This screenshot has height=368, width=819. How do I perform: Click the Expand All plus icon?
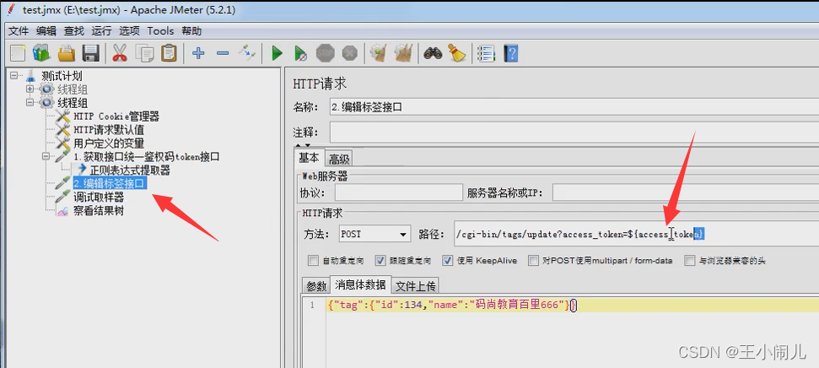click(x=198, y=53)
